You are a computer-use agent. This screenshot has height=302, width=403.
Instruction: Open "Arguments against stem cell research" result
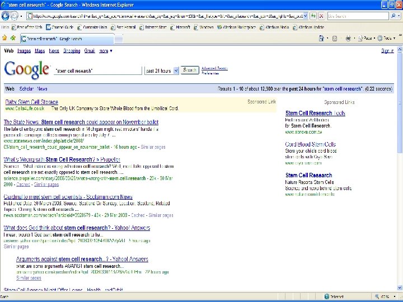82,259
